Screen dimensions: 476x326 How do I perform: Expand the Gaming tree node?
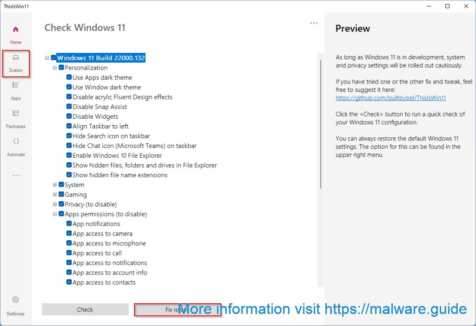click(54, 194)
